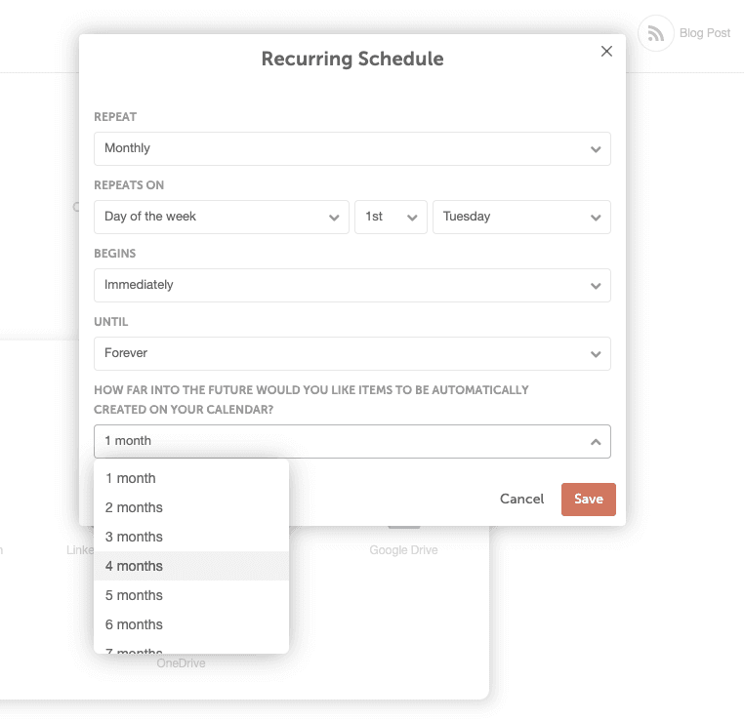Save the recurring schedule

[x=588, y=499]
